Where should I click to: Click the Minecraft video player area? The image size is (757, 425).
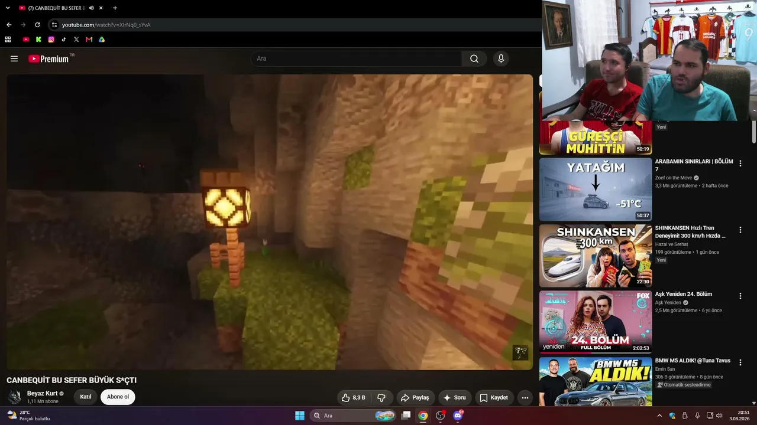tap(270, 222)
